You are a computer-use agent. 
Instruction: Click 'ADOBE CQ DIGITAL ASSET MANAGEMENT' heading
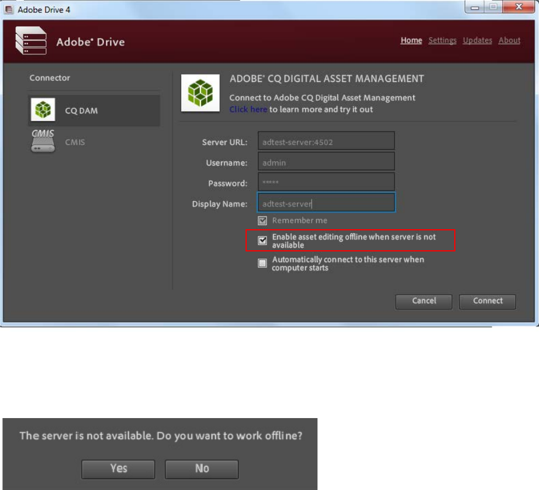pos(327,79)
